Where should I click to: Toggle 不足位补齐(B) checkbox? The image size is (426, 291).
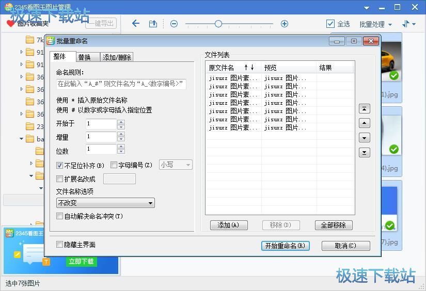click(59, 165)
